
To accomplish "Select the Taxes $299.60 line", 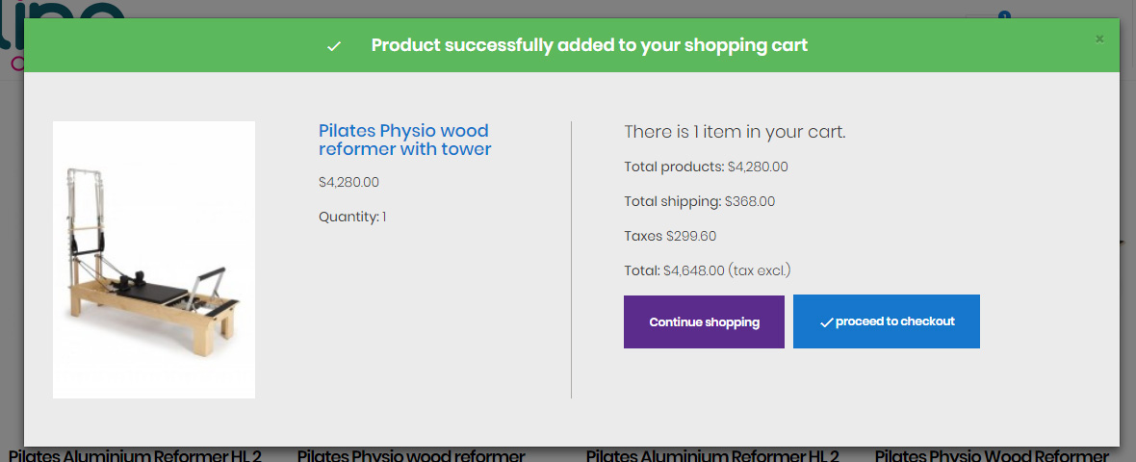I will point(670,236).
